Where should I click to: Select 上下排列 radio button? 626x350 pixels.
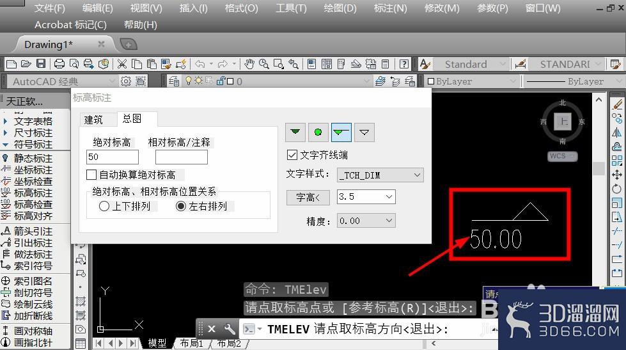pos(104,206)
